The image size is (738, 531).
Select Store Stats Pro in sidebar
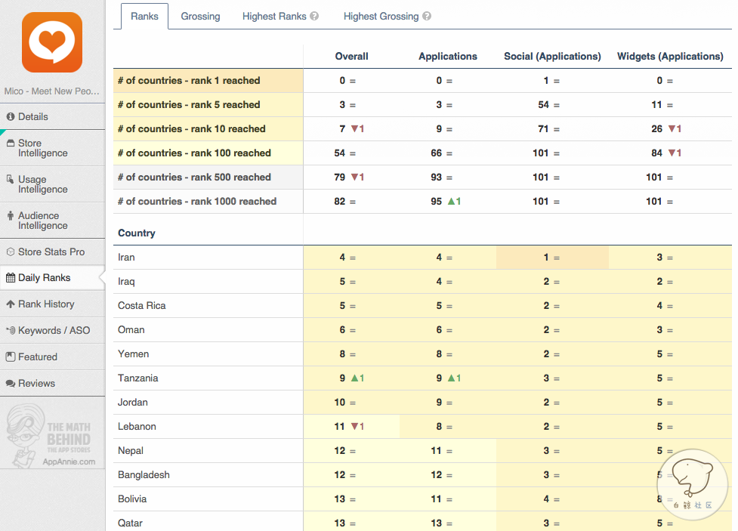(51, 252)
